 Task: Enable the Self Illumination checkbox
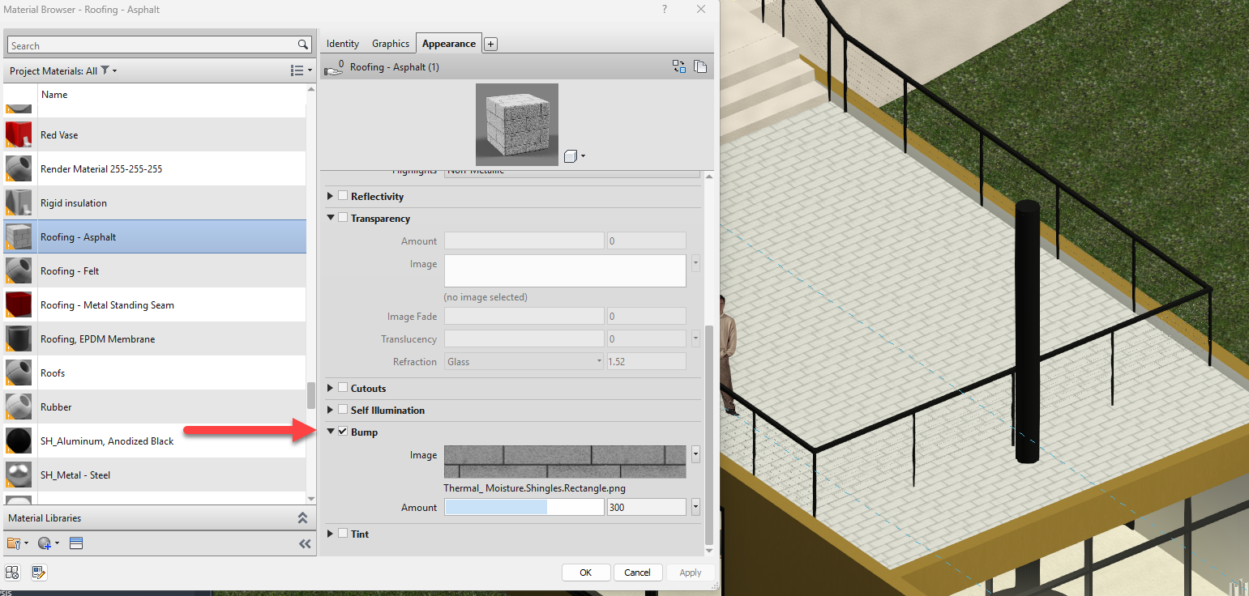tap(341, 410)
